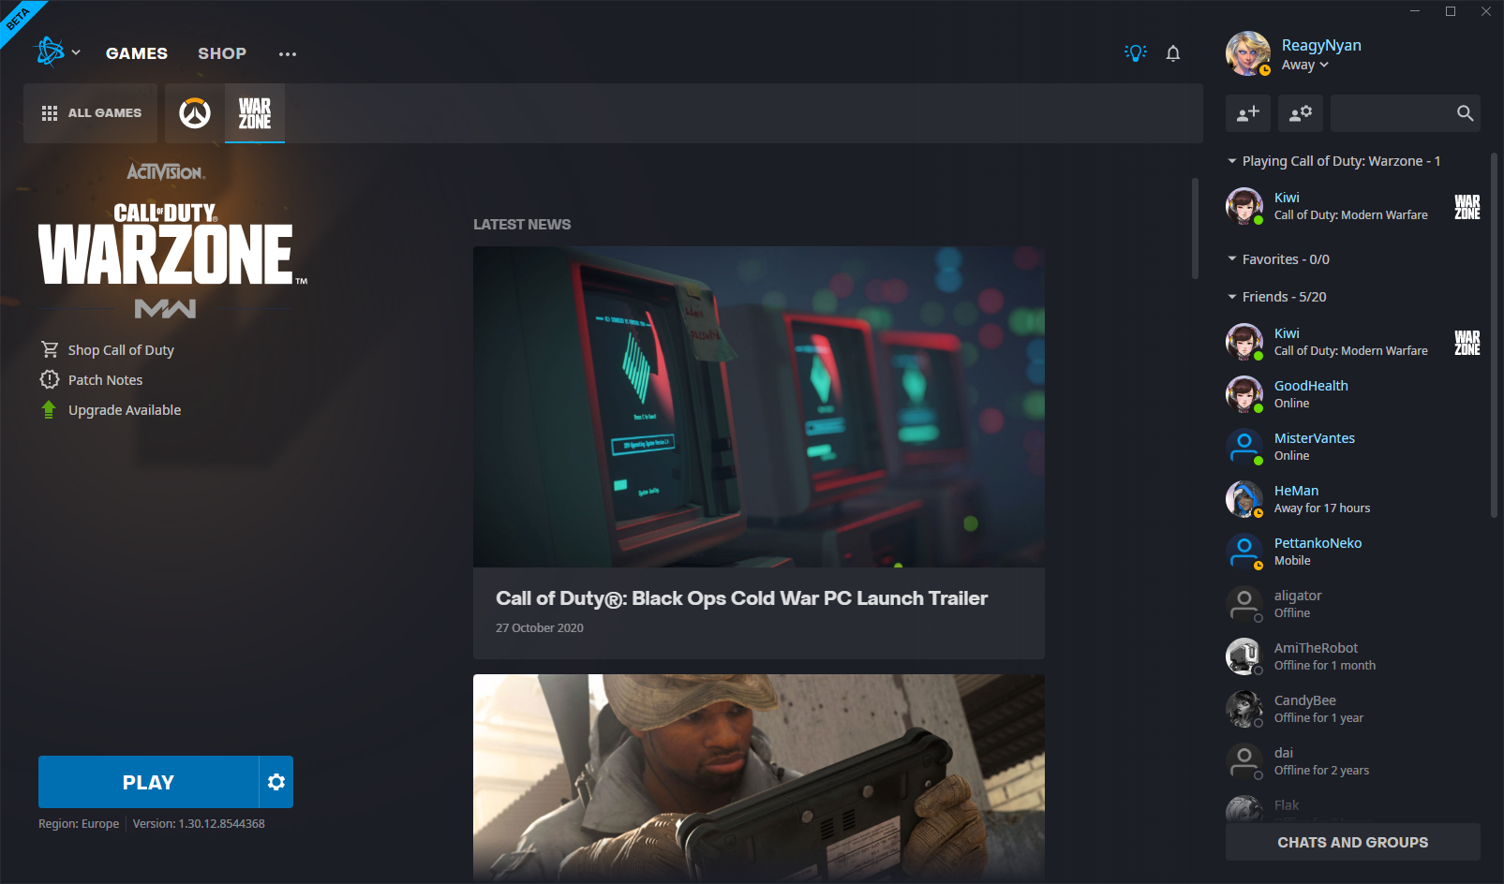Screen dimensions: 1504x884
Task: Open Black Ops Cold War PC Launch Trailer headline
Action: (x=741, y=598)
